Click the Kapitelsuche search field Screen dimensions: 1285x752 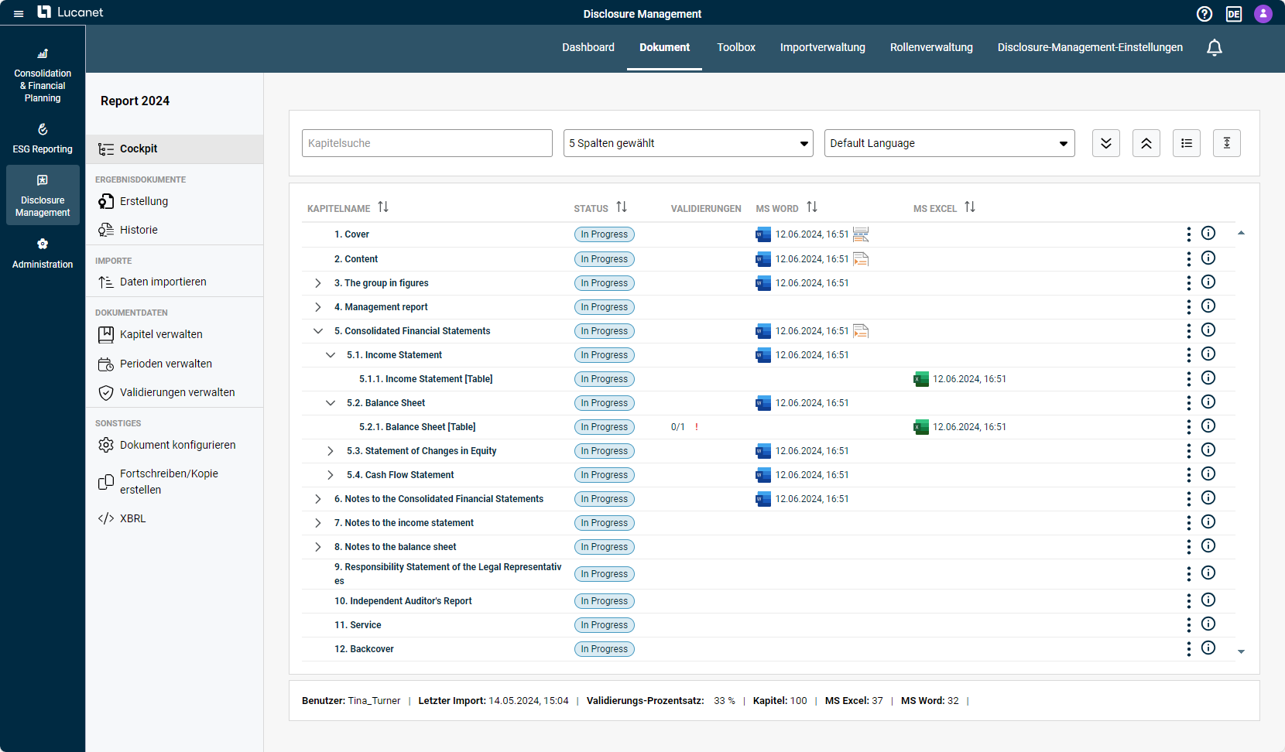(427, 143)
